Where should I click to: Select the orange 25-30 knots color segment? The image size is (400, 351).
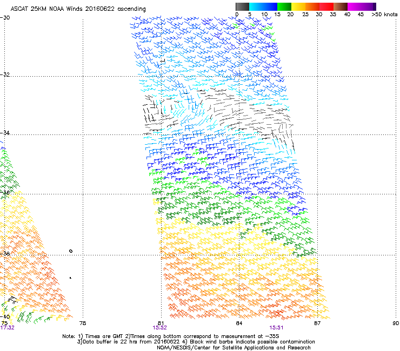pyautogui.click(x=312, y=6)
